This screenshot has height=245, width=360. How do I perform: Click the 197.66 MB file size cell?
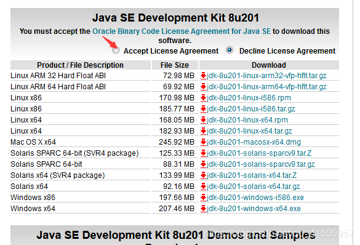177,198
